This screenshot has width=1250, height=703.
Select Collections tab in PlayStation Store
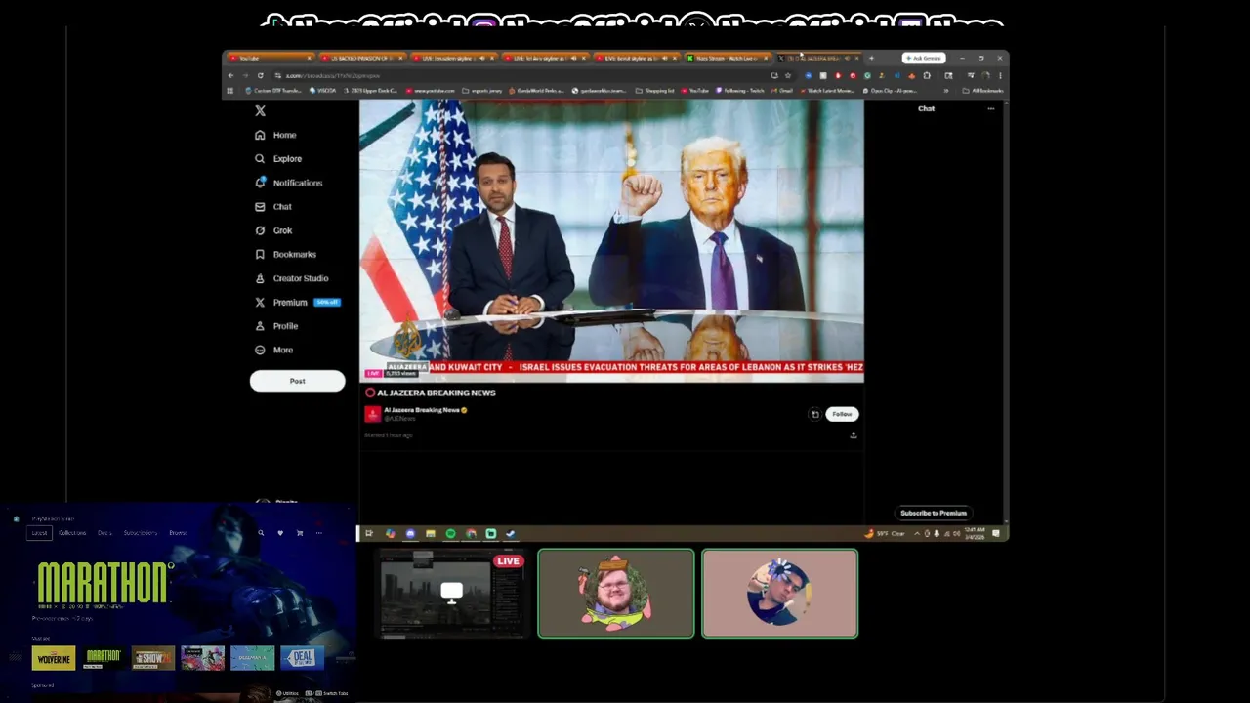pos(72,533)
